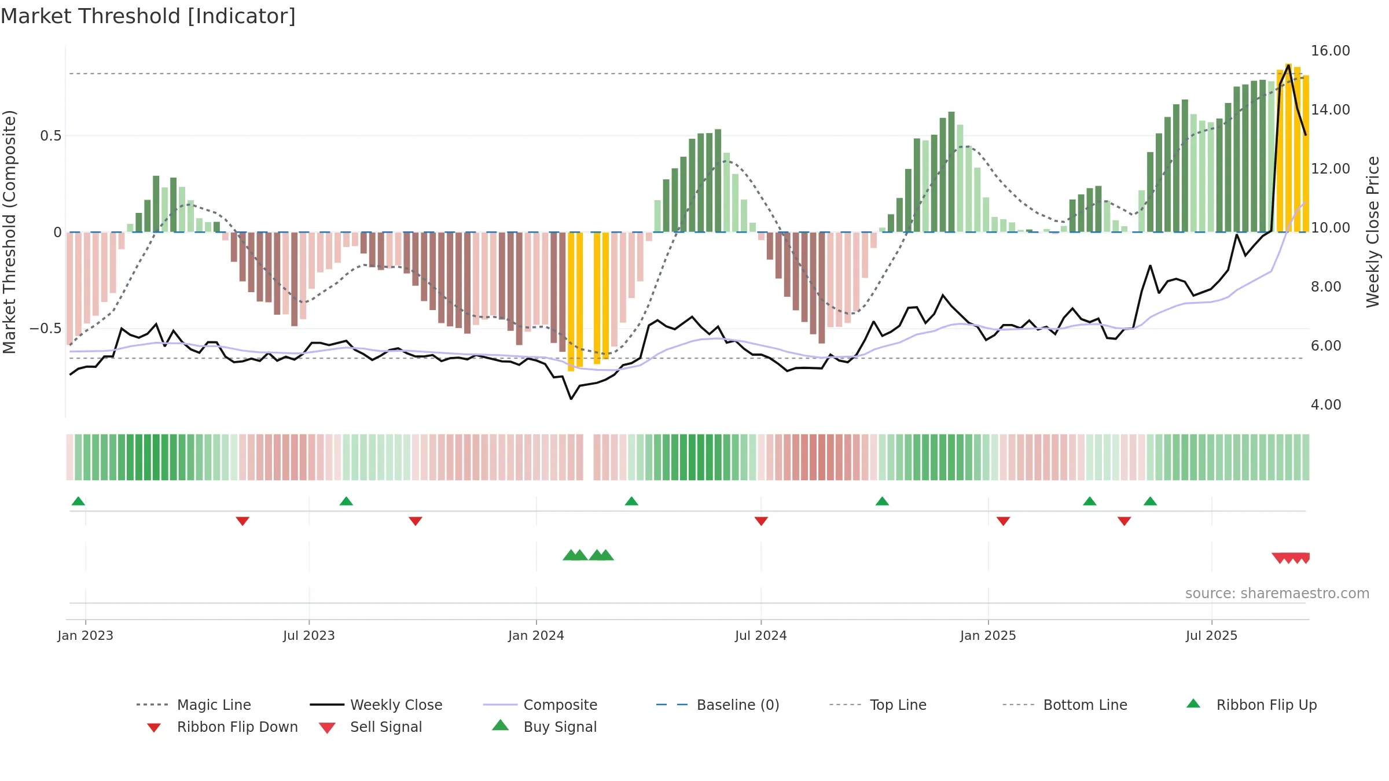
Task: Click the 0.5 composite axis label
Action: pos(51,136)
